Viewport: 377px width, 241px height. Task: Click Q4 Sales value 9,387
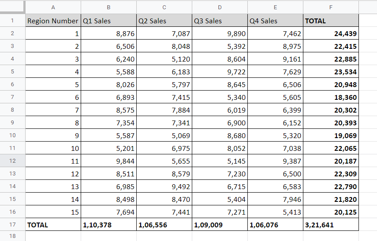[x=275, y=161]
